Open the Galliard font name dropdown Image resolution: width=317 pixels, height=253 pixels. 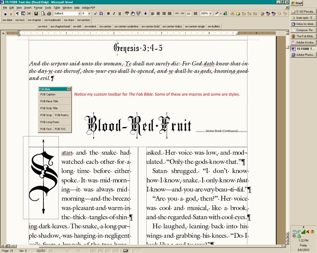click(x=80, y=14)
